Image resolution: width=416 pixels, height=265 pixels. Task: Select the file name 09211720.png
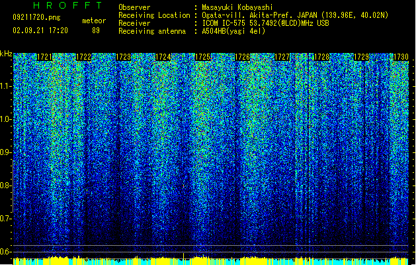coord(36,17)
